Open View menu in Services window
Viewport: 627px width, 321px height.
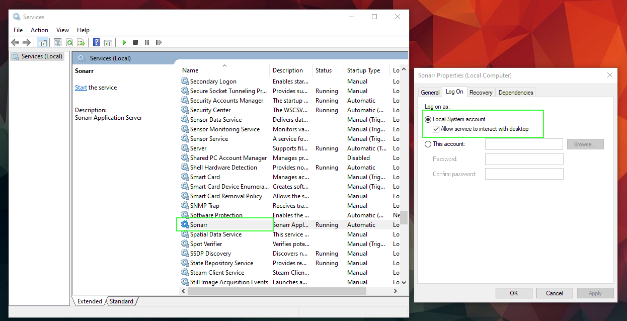point(62,30)
